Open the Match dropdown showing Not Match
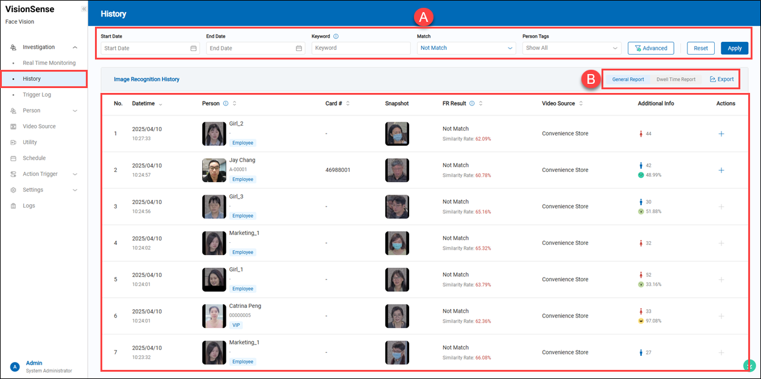Viewport: 761px width, 379px height. (467, 48)
